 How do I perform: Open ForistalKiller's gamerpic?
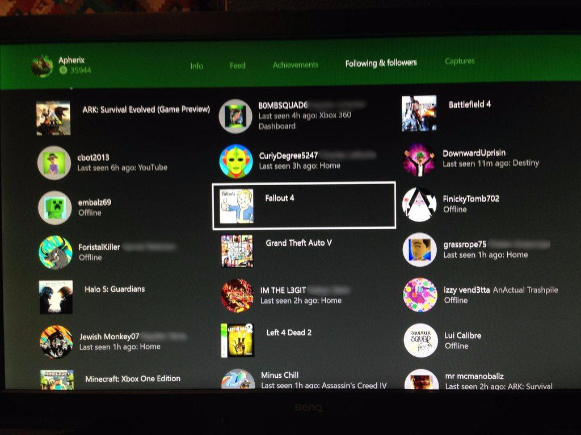(x=56, y=253)
